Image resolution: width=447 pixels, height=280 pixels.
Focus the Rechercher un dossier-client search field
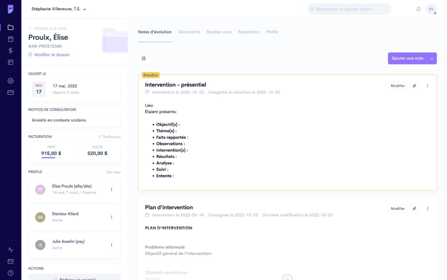[349, 9]
